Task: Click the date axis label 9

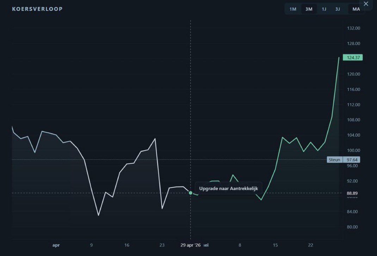Action: tap(91, 245)
